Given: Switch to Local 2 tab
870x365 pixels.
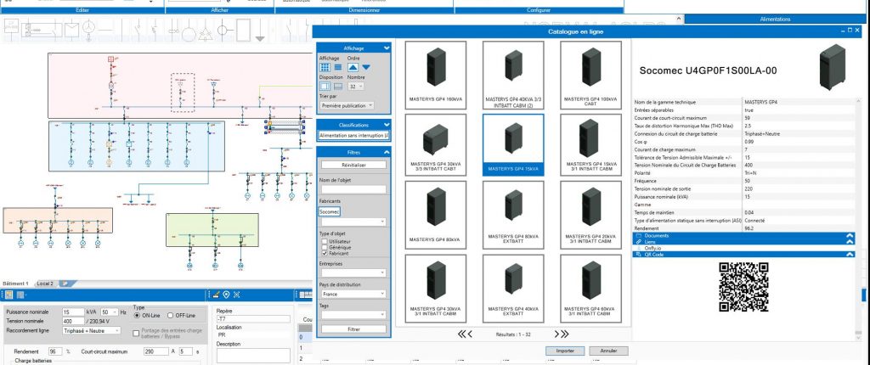Looking at the screenshot, I should tap(45, 284).
